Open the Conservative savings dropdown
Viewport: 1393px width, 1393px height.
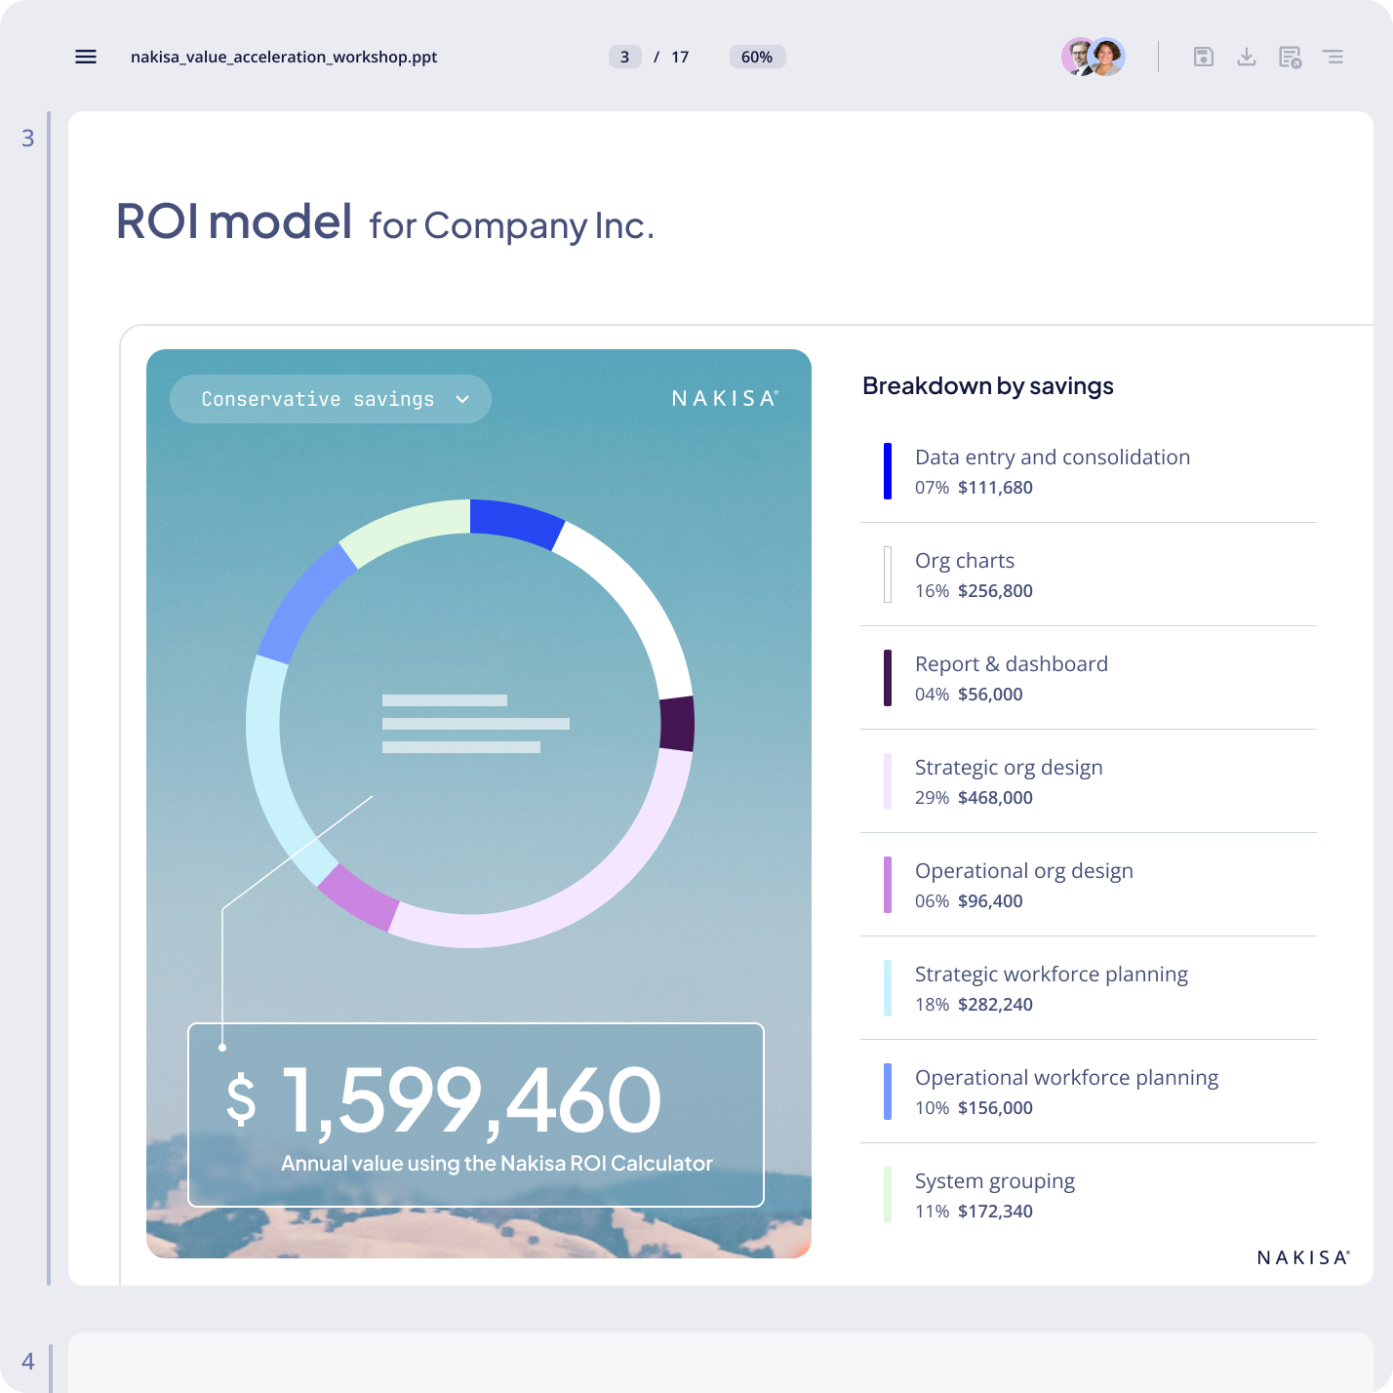click(330, 399)
